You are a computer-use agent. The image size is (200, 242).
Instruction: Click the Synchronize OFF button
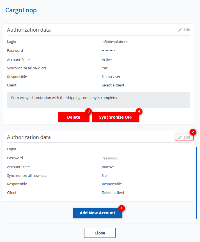(x=116, y=117)
